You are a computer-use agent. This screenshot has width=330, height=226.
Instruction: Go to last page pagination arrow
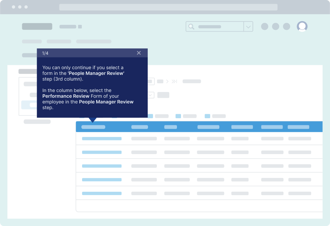[x=174, y=81]
